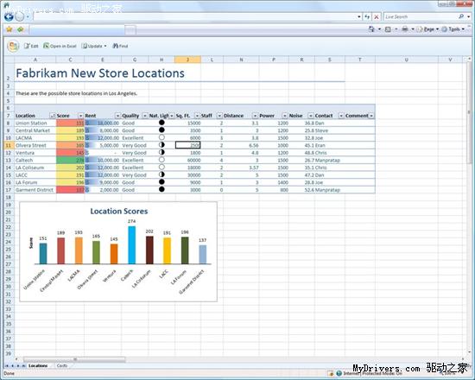Click the full black circle in Garment District row
This screenshot has height=380, width=475.
tap(161, 189)
